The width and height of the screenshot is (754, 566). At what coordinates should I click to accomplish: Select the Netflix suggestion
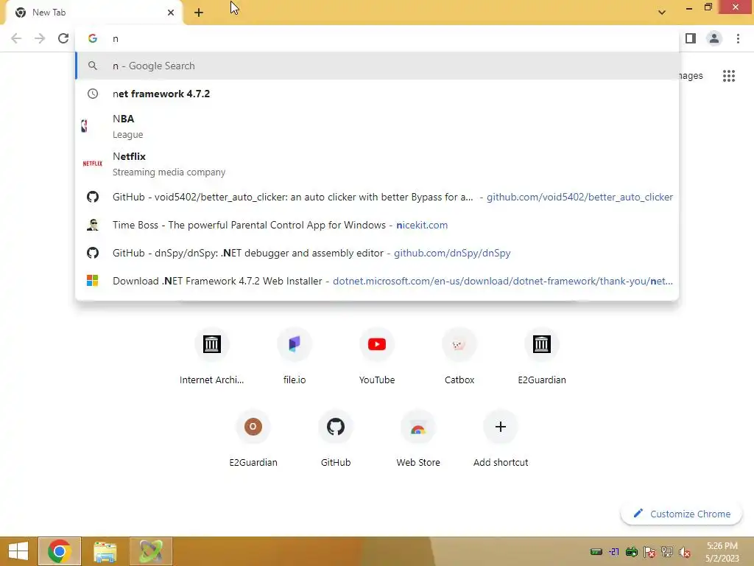[377, 164]
